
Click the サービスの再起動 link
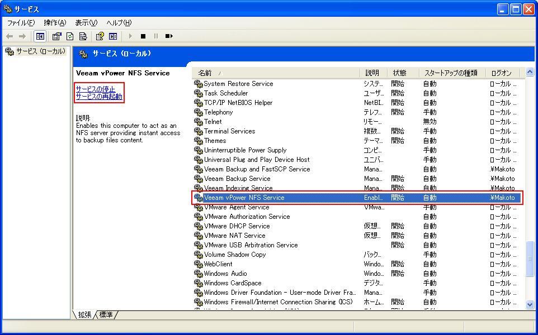99,97
